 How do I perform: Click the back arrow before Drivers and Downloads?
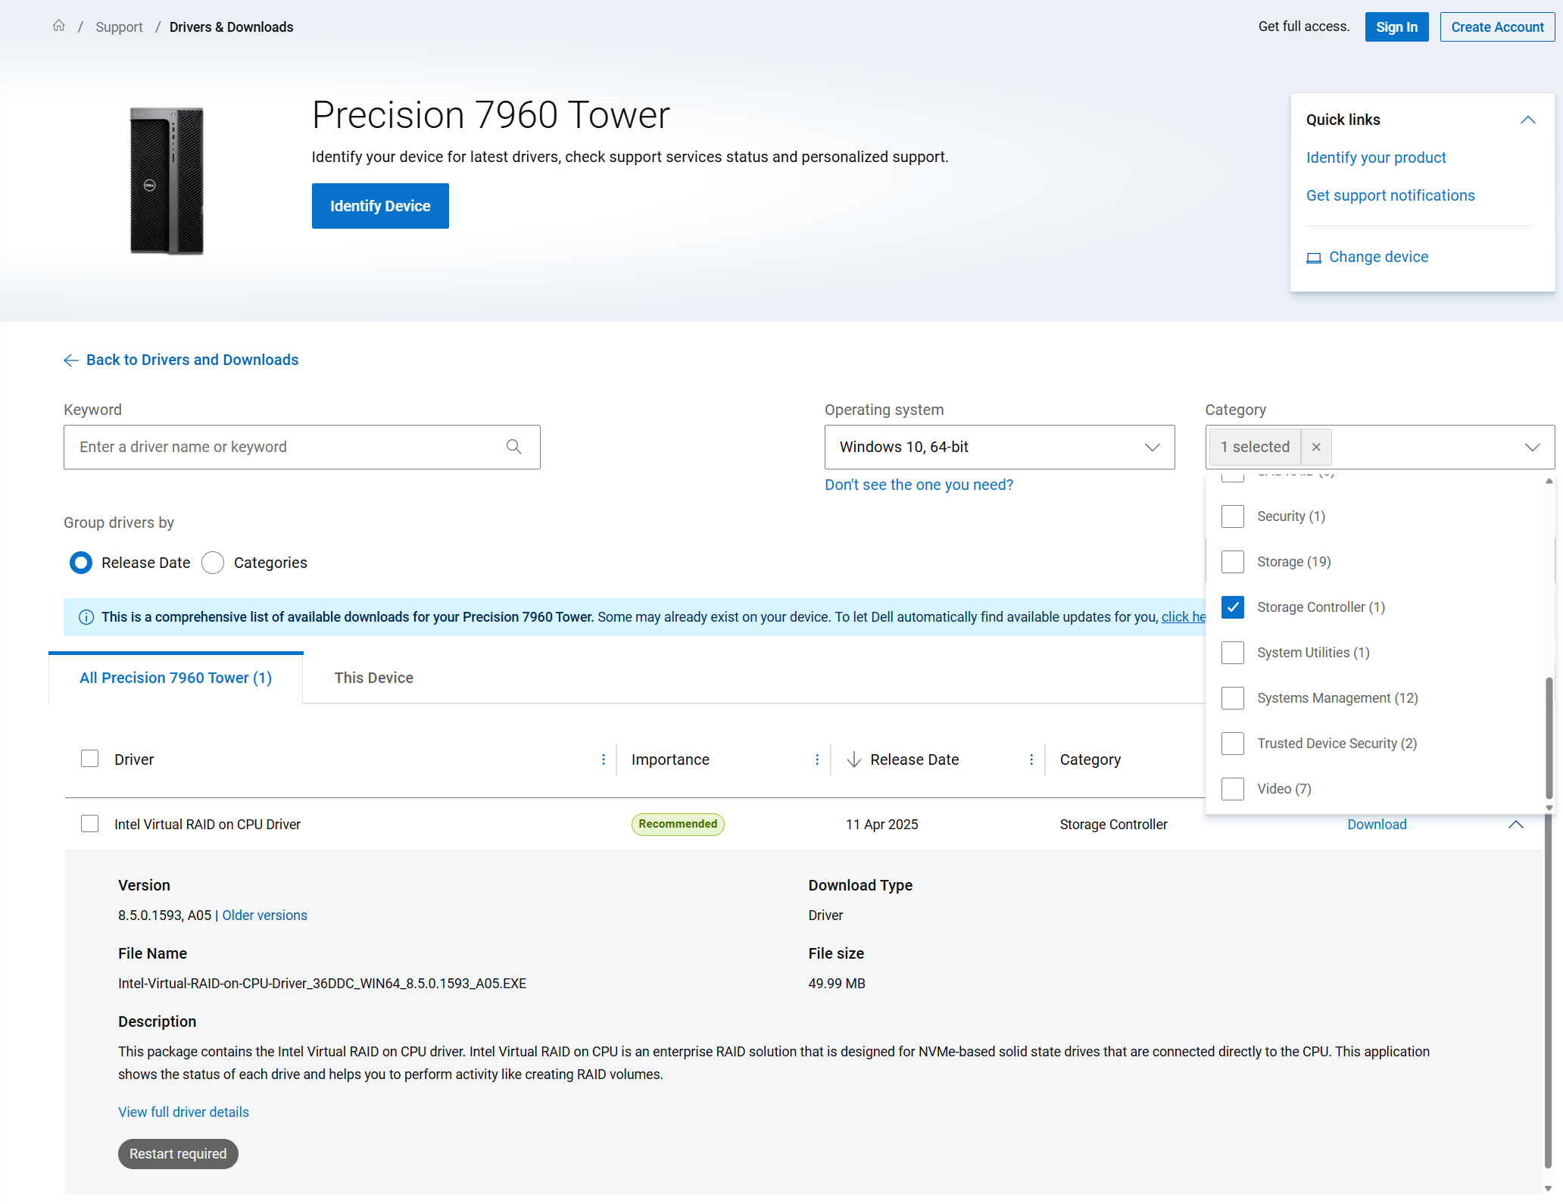point(70,360)
